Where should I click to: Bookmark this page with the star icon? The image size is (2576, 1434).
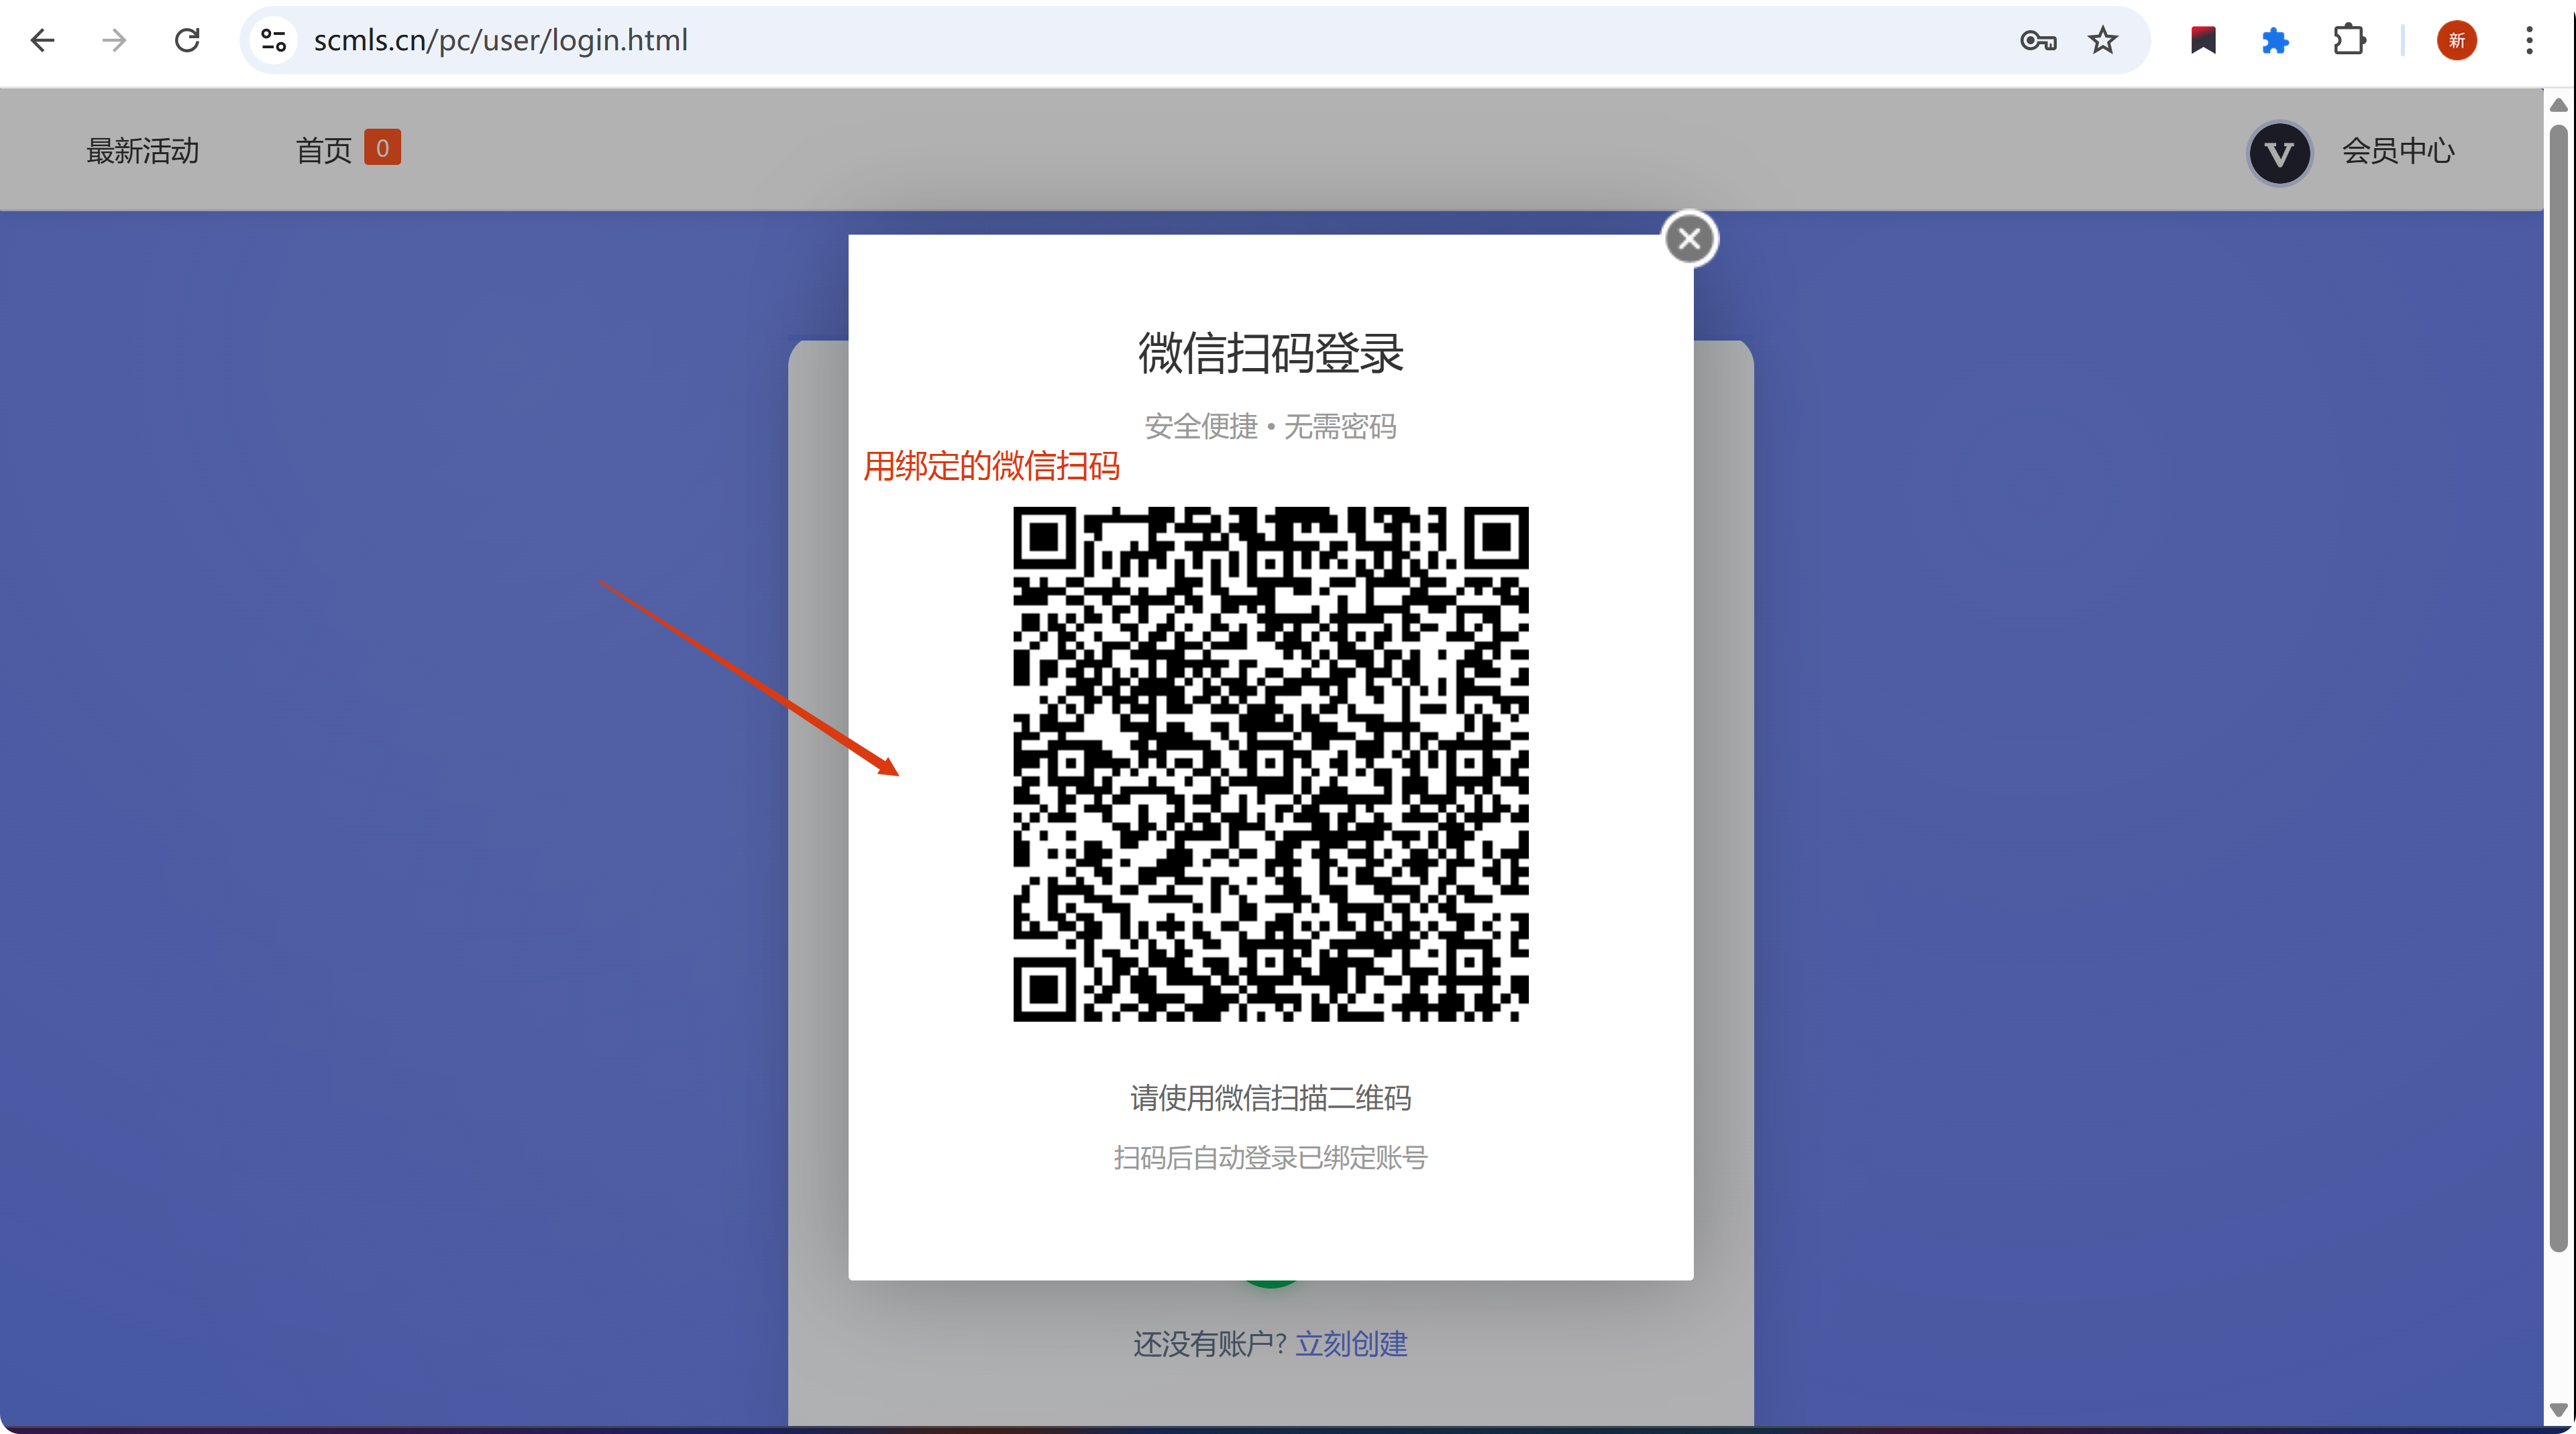click(2102, 40)
